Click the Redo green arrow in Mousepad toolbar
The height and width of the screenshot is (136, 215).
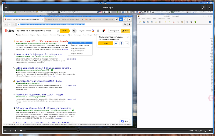coord(170,22)
